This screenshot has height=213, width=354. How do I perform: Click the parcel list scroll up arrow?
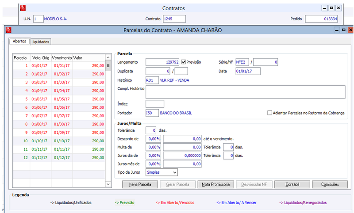108,57
